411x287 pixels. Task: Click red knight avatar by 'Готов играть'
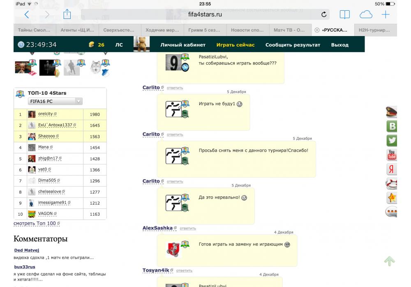(173, 249)
